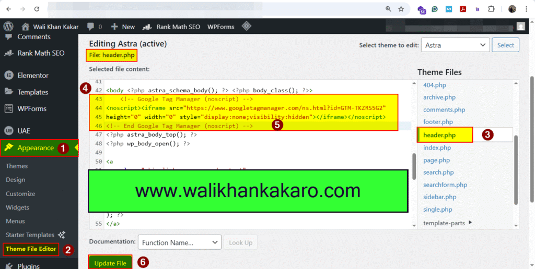Click the code editor vertical scrollbar
This screenshot has height=269, width=535.
click(414, 166)
